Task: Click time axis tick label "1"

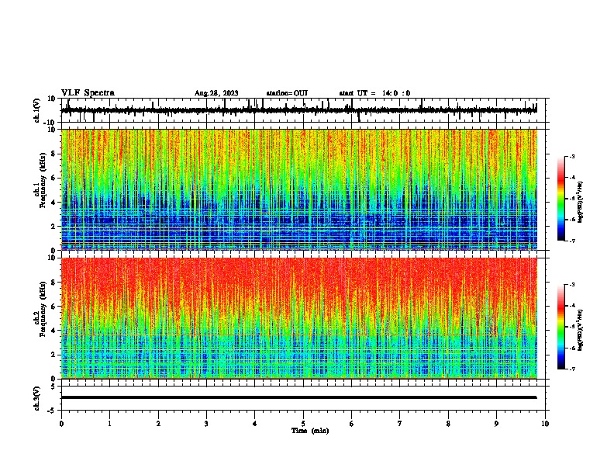Action: 109,424
